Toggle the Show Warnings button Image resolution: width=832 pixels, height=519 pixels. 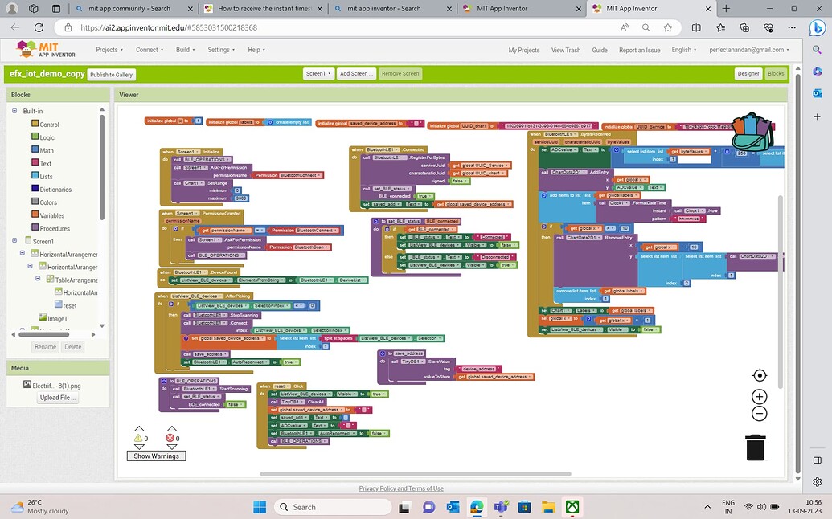(156, 456)
